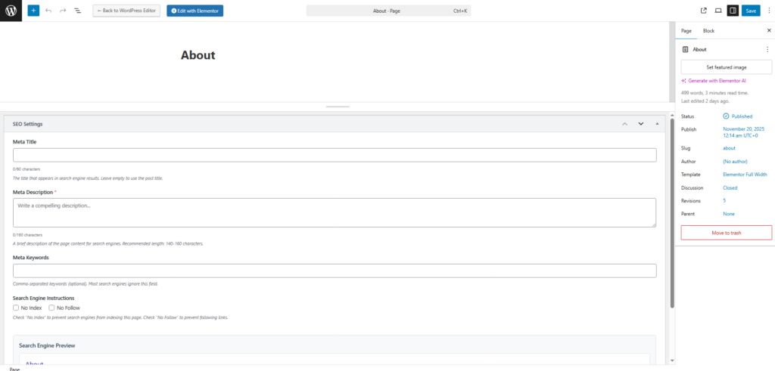Click into the Meta Title field
775x371 pixels.
(334, 155)
